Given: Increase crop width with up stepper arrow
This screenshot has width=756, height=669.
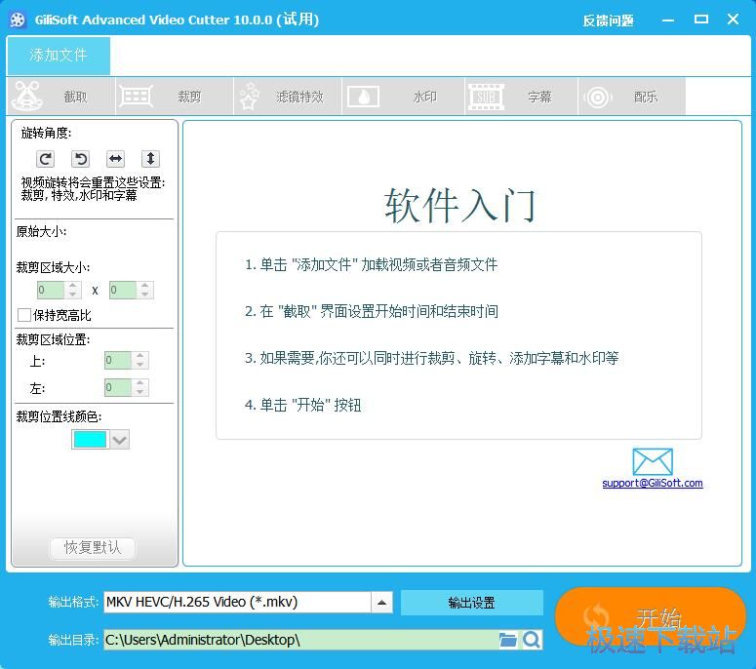Looking at the screenshot, I should pos(73,286).
